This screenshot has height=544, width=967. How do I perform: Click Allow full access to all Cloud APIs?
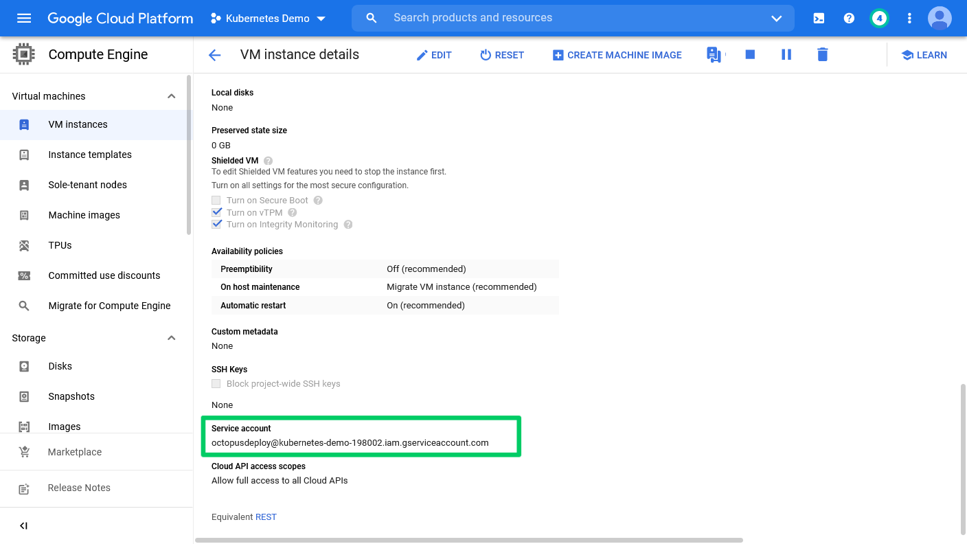pos(280,481)
